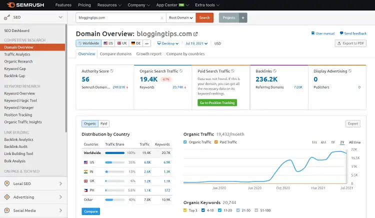Open Backlinks info icon

point(275,71)
